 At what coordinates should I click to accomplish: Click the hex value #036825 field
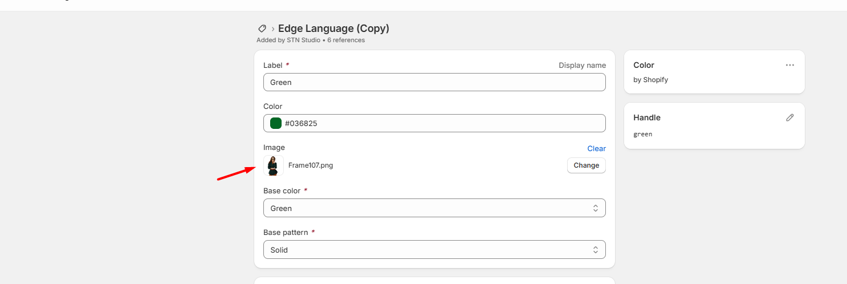click(434, 123)
